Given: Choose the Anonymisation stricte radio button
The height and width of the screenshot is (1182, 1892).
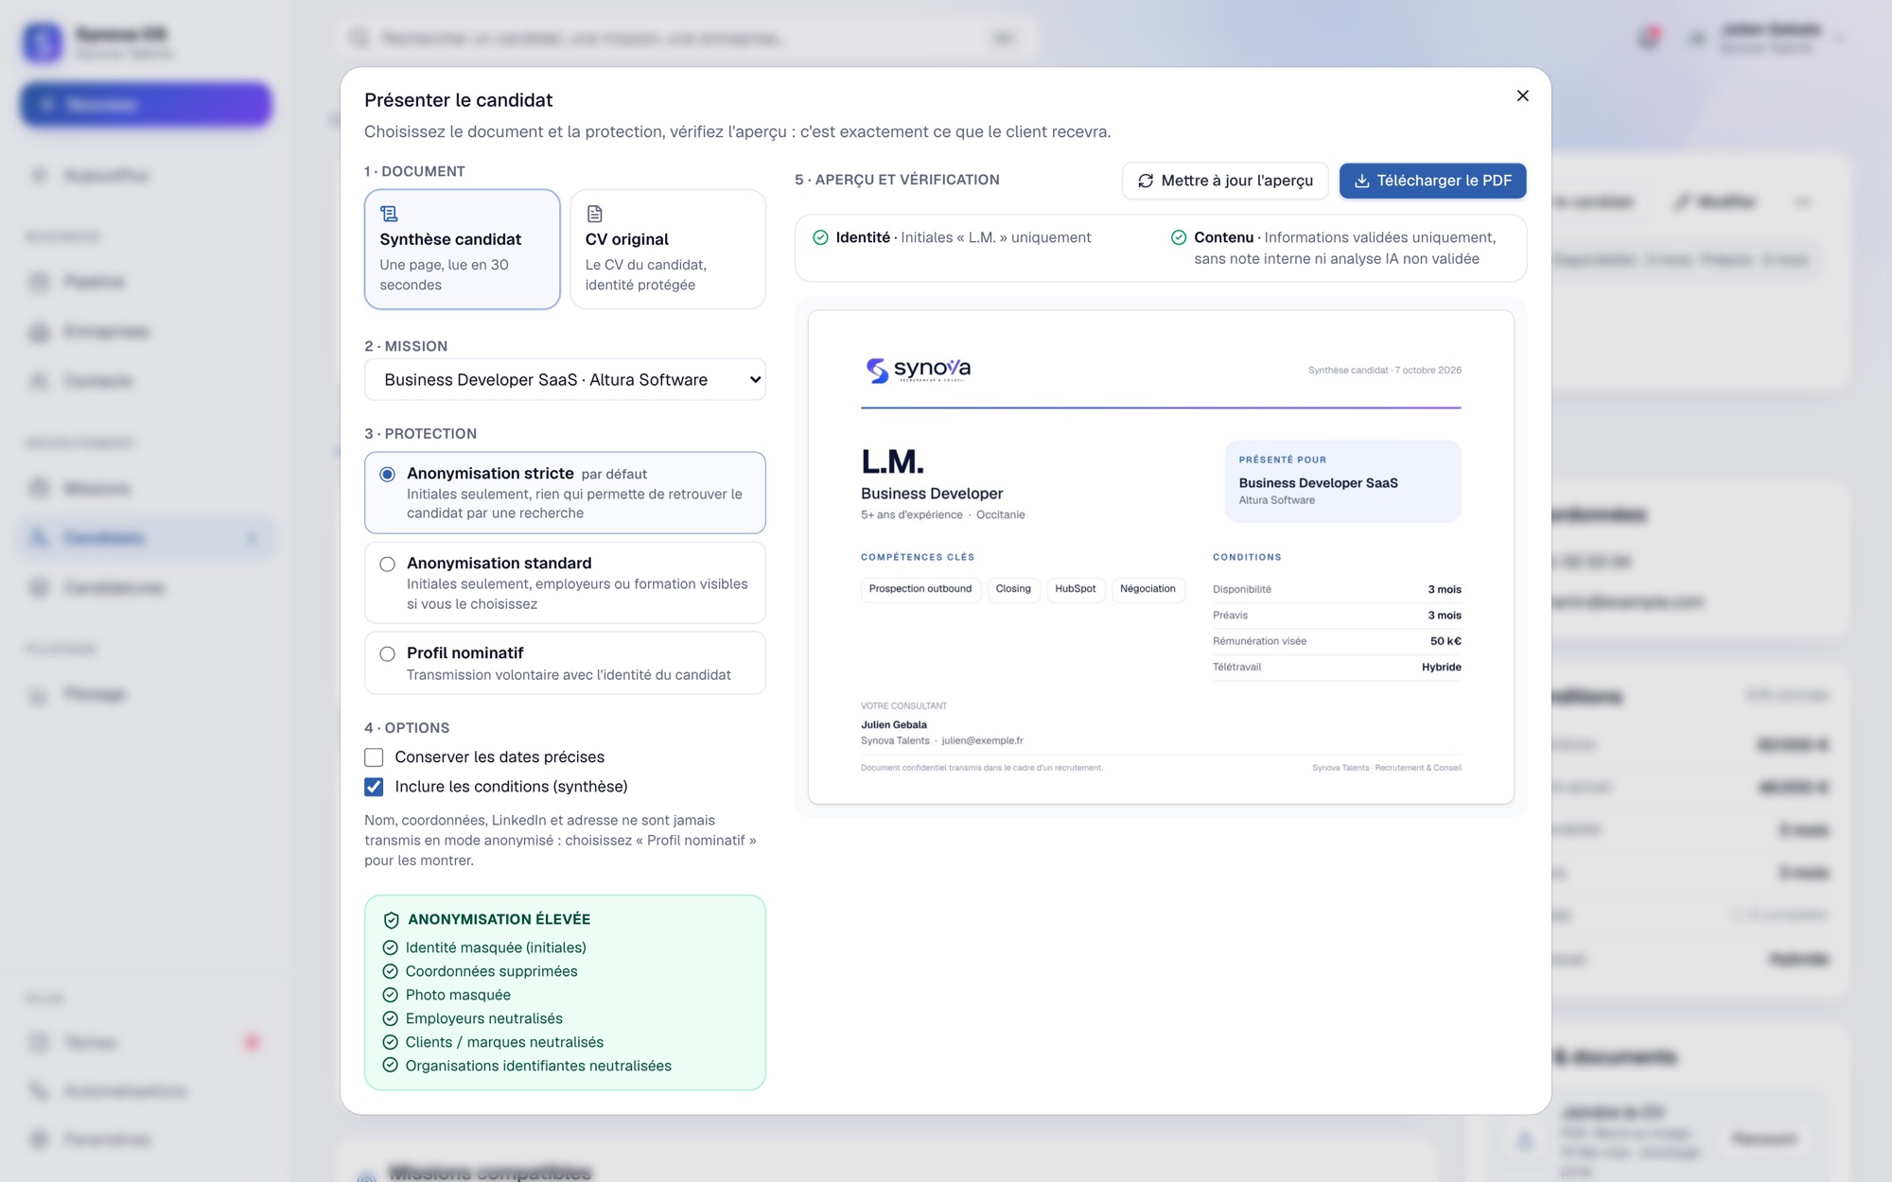Looking at the screenshot, I should (387, 474).
